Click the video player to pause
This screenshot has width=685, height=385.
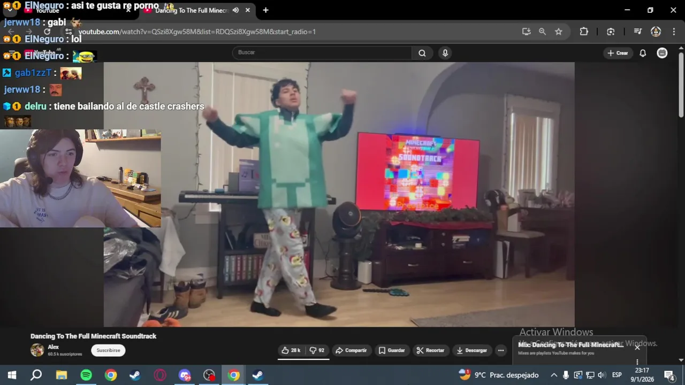tap(339, 194)
